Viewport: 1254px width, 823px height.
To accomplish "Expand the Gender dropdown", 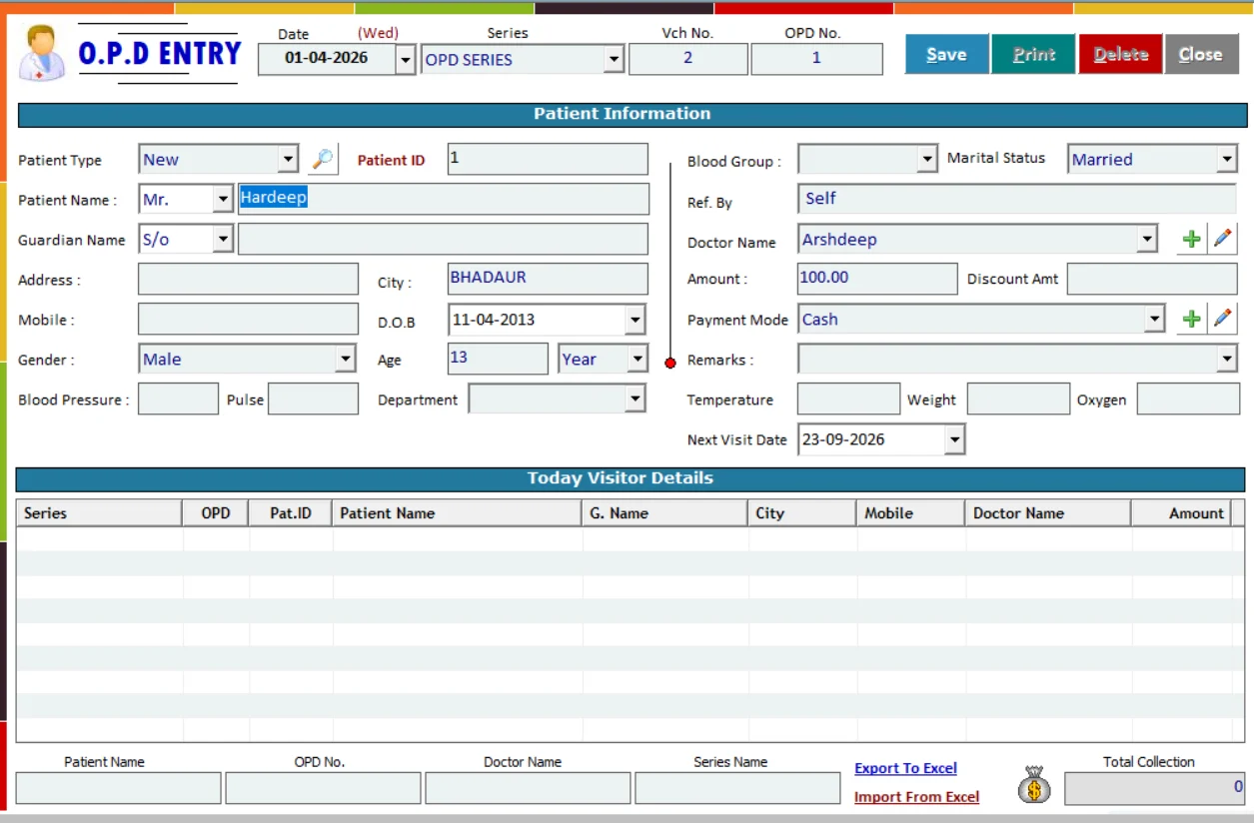I will (346, 359).
